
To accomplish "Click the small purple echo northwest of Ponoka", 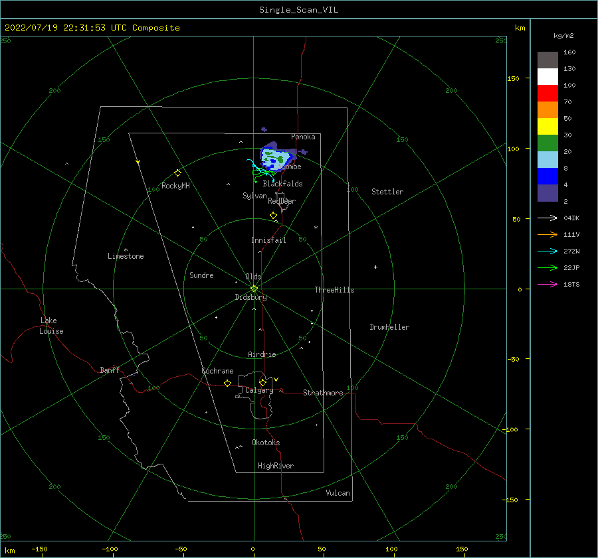I will pyautogui.click(x=264, y=129).
